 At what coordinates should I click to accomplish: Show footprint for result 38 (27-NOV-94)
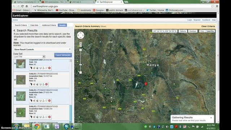tap(31, 101)
